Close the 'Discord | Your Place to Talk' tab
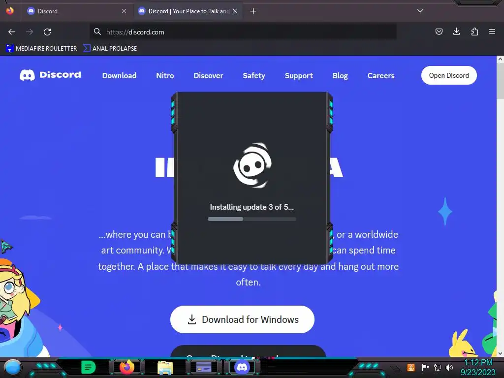The height and width of the screenshot is (378, 504). pos(235,11)
